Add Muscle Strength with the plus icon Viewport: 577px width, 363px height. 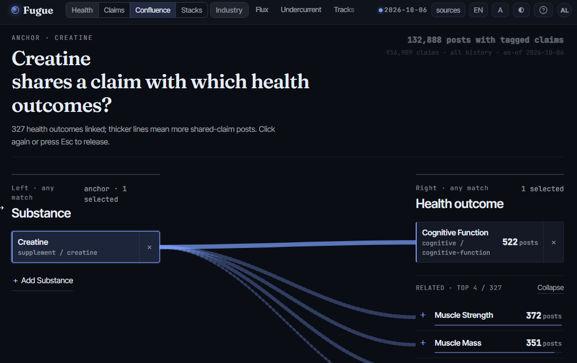[x=423, y=315]
